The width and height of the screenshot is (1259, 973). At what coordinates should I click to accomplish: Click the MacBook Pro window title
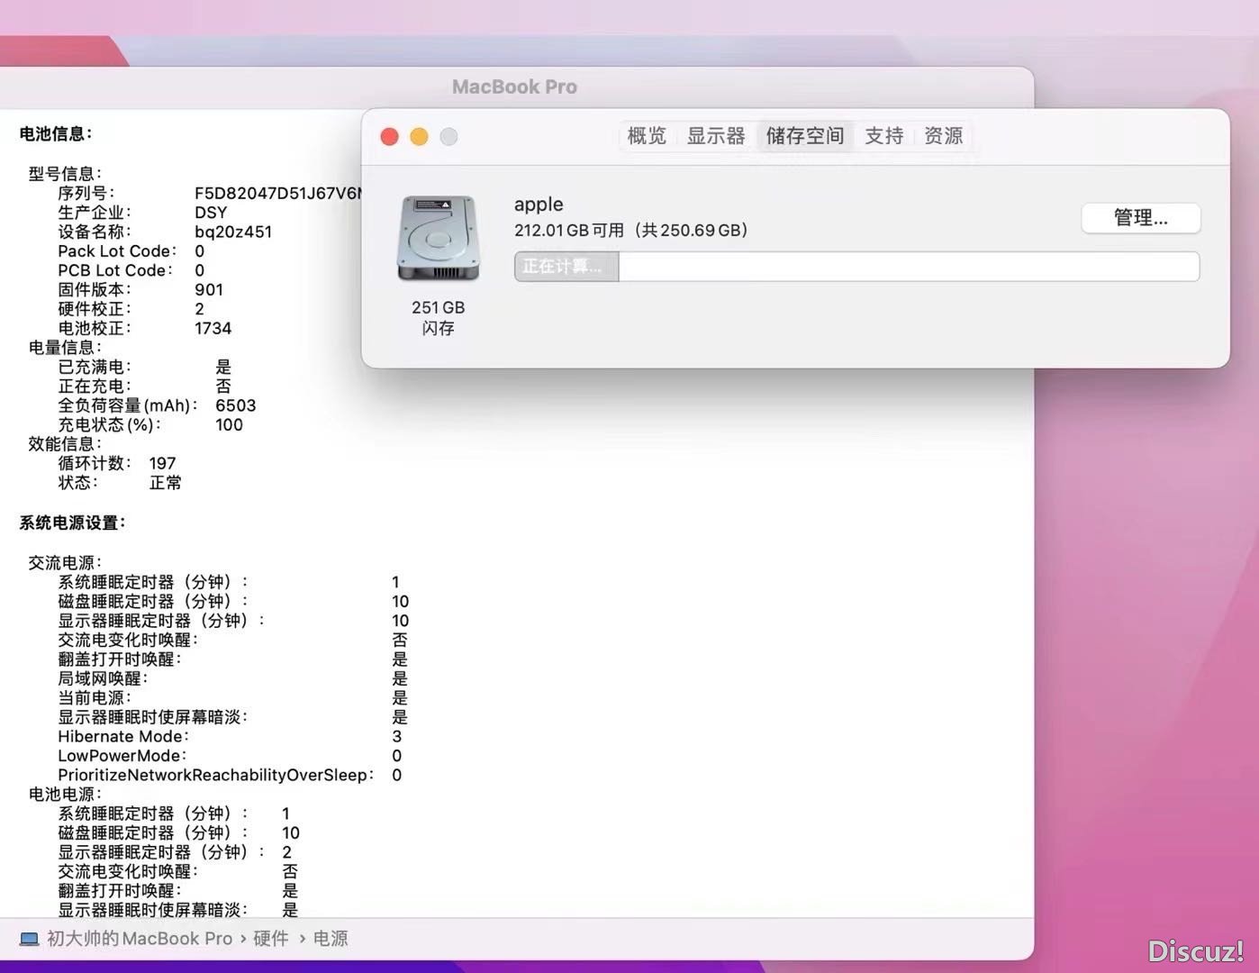514,86
